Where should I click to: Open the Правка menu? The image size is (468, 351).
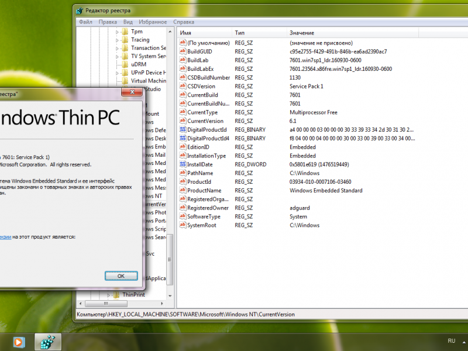[108, 22]
